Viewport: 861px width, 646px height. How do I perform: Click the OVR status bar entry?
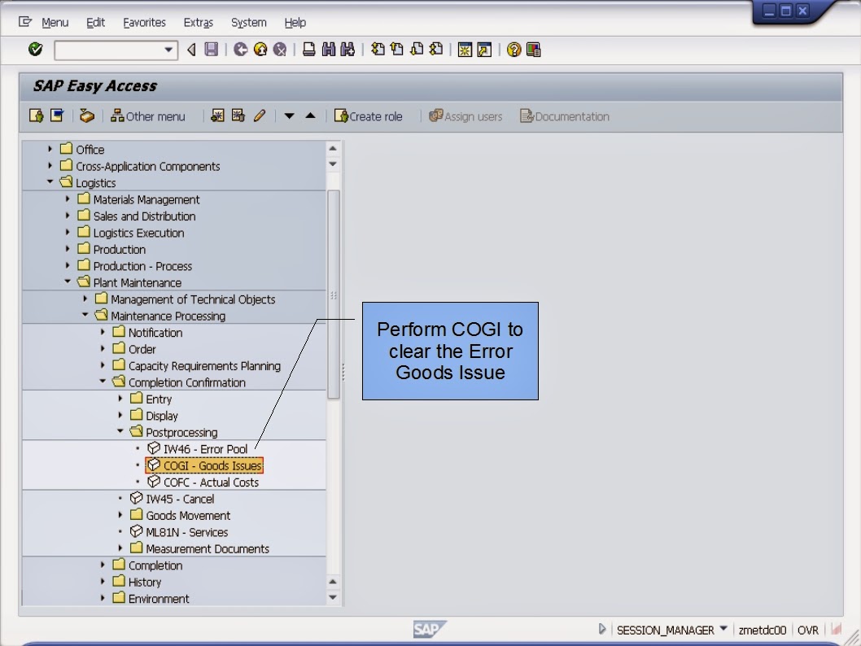coord(808,630)
